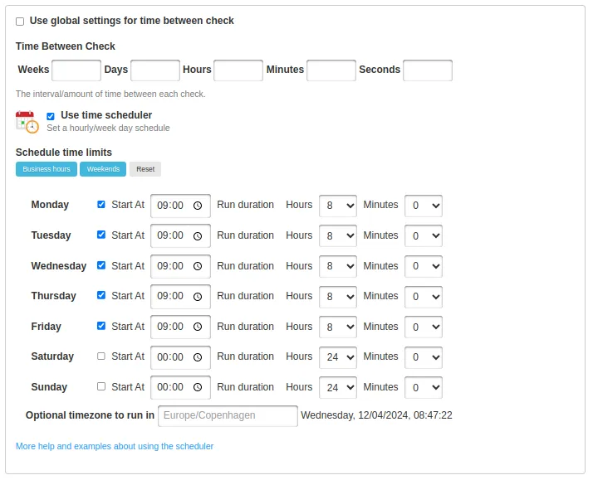Open Saturday duration Hours dropdown
The width and height of the screenshot is (593, 480).
point(338,357)
